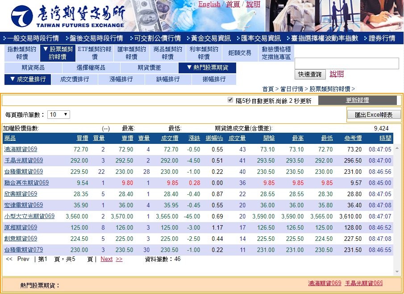This screenshot has width=404, height=294.
Task: Switch to 期貨價差 sub-tab
Action: click(x=149, y=67)
